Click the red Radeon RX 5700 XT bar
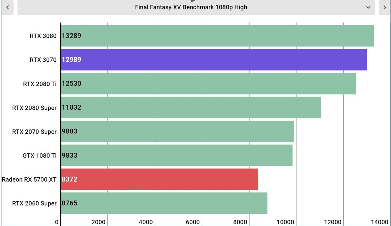391x226 pixels. [159, 179]
